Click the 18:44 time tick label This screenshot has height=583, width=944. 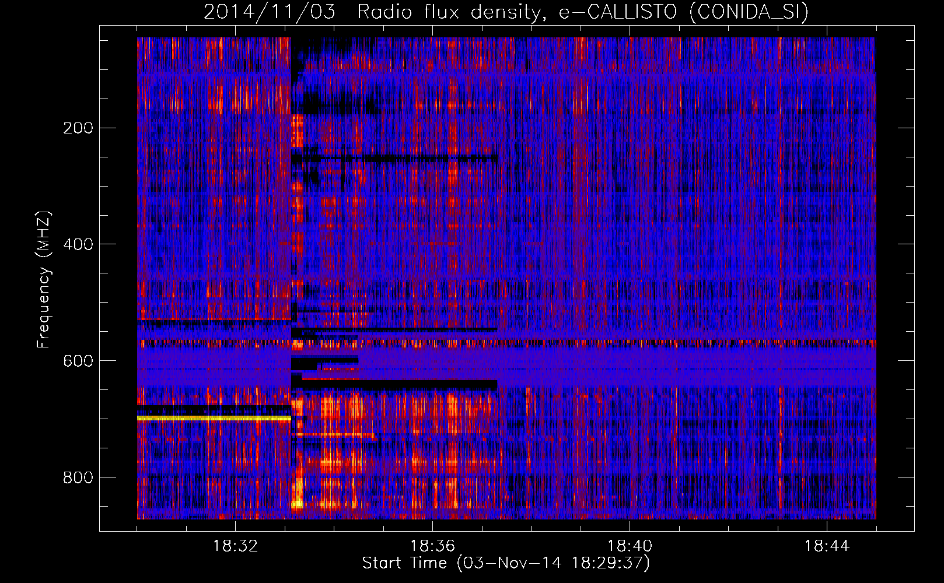[x=827, y=546]
